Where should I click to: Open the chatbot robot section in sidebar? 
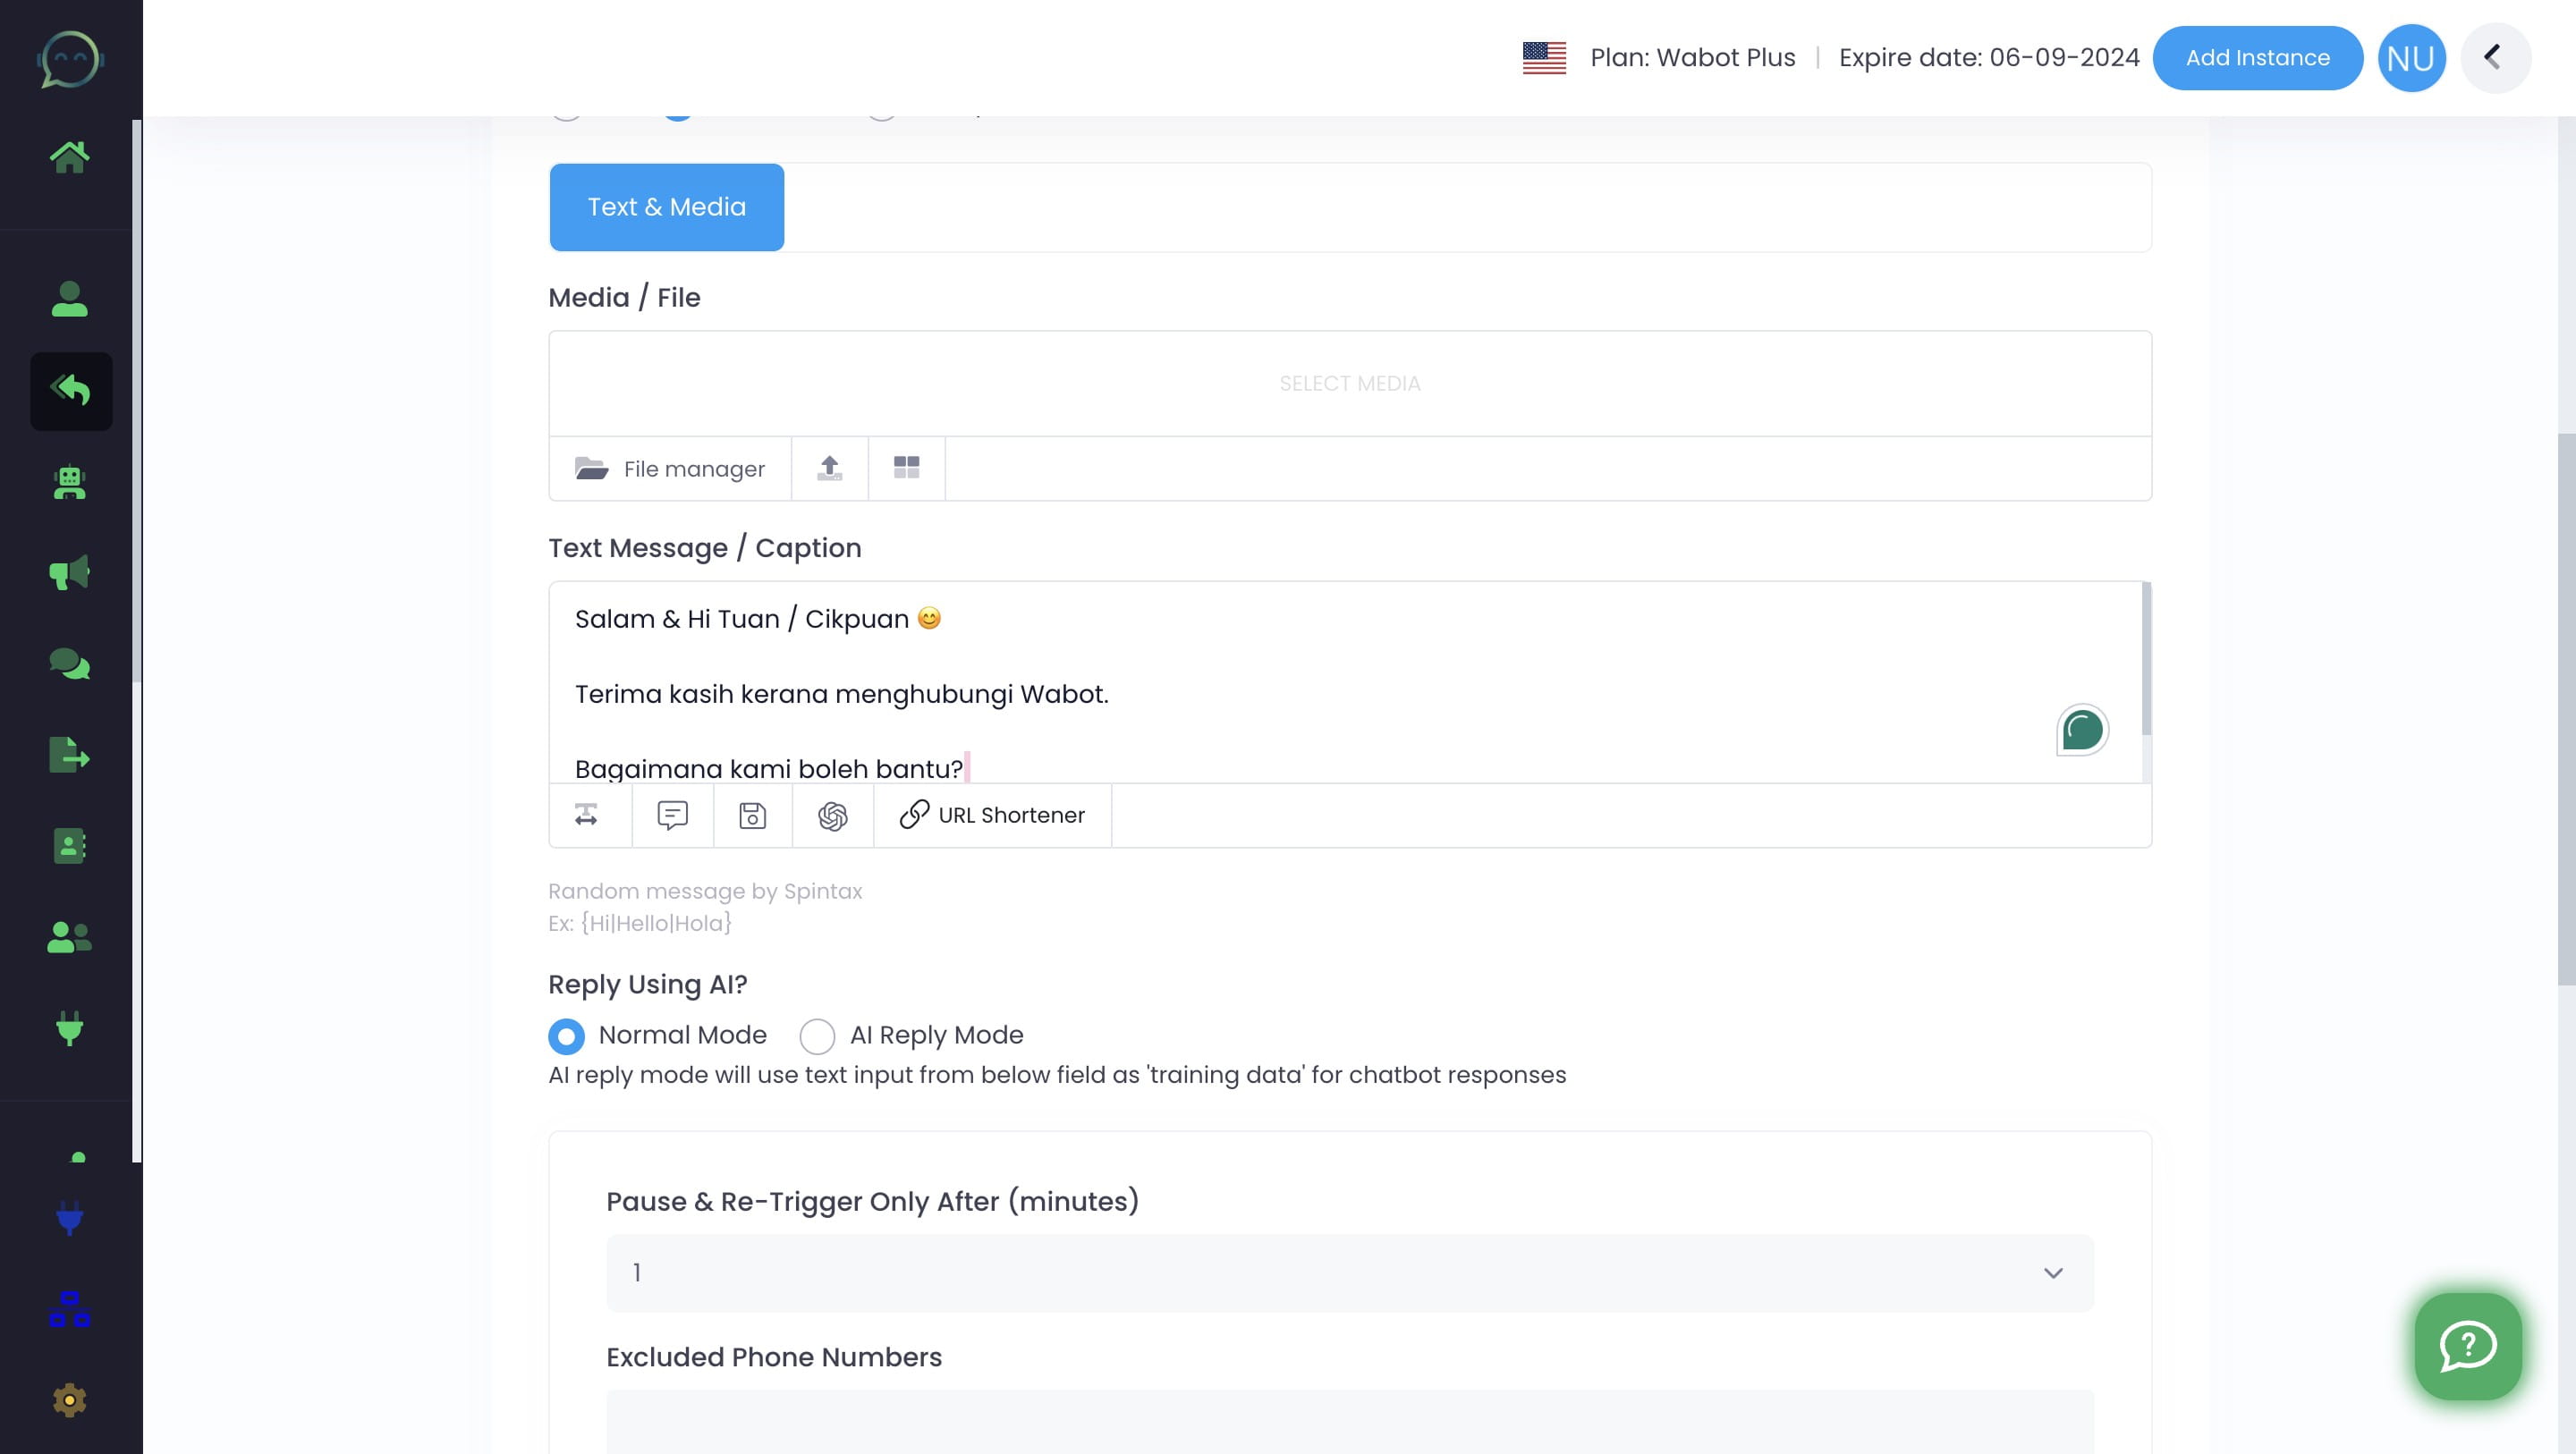pyautogui.click(x=69, y=484)
